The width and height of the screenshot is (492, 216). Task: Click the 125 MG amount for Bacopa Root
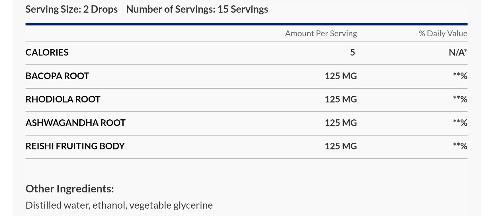tap(341, 76)
